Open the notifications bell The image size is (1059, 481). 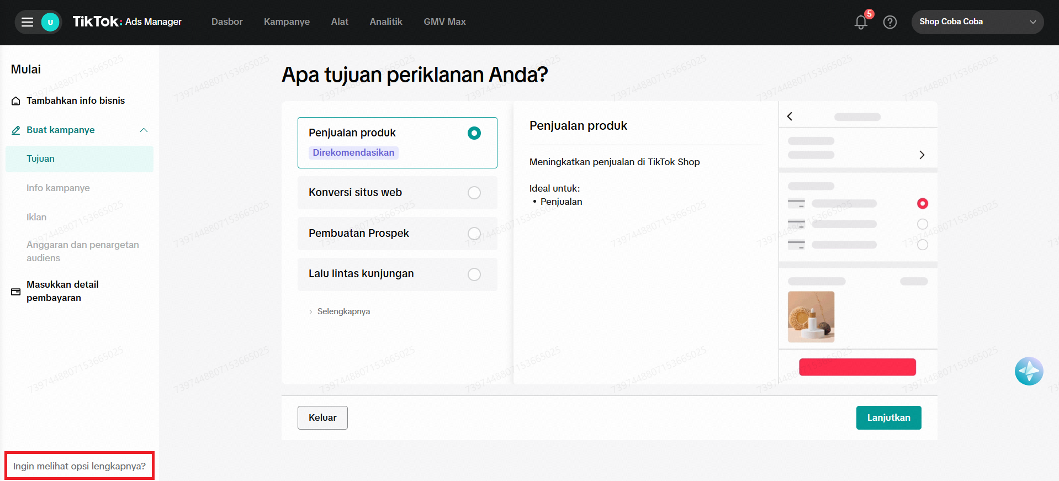(x=860, y=22)
